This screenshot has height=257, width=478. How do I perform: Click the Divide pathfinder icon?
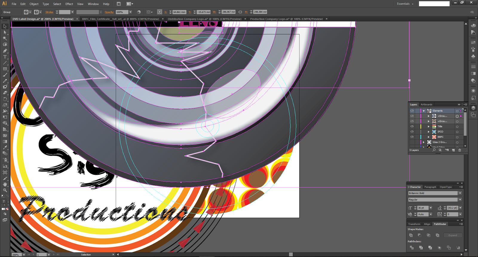point(412,247)
